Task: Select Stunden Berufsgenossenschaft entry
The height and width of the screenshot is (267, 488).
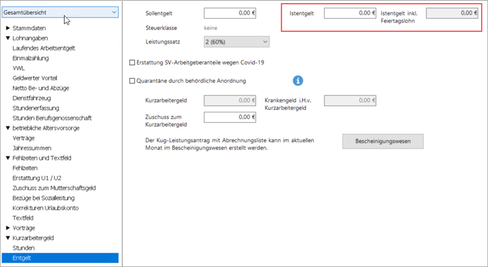Action: 52,118
